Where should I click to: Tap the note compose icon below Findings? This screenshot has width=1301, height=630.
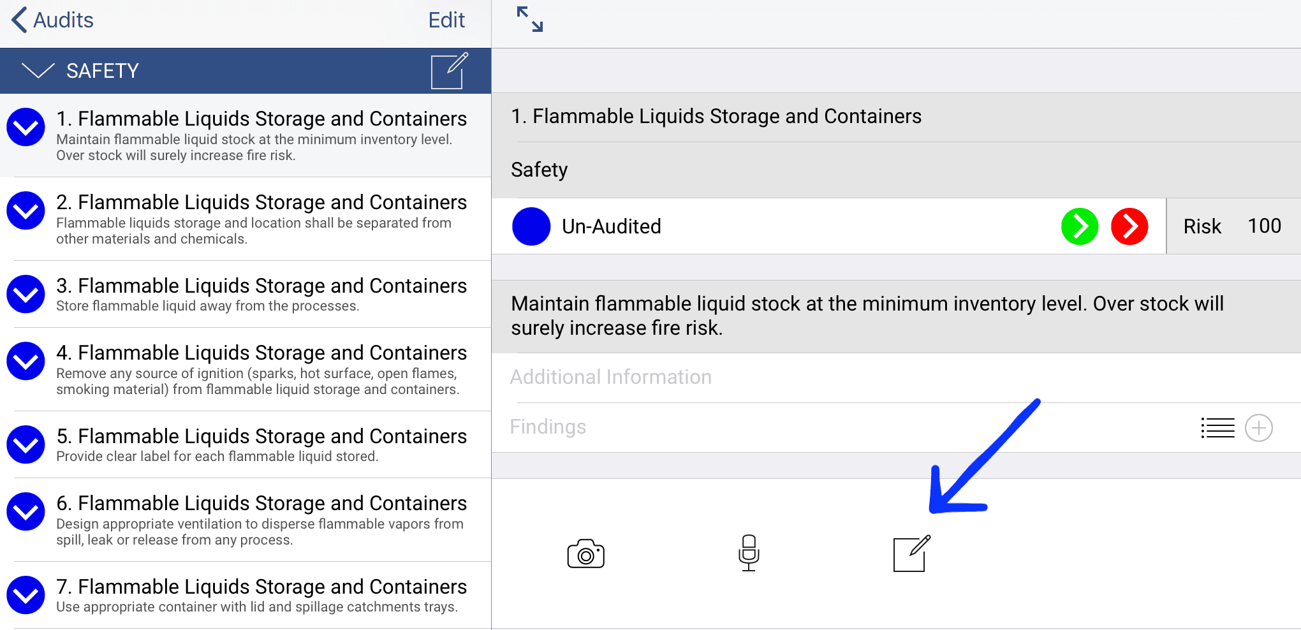click(911, 553)
